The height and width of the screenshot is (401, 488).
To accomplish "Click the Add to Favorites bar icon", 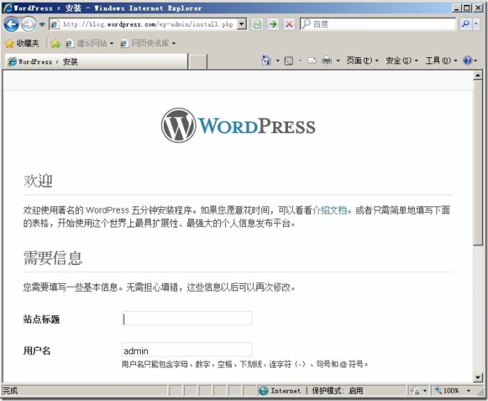I will [x=55, y=43].
